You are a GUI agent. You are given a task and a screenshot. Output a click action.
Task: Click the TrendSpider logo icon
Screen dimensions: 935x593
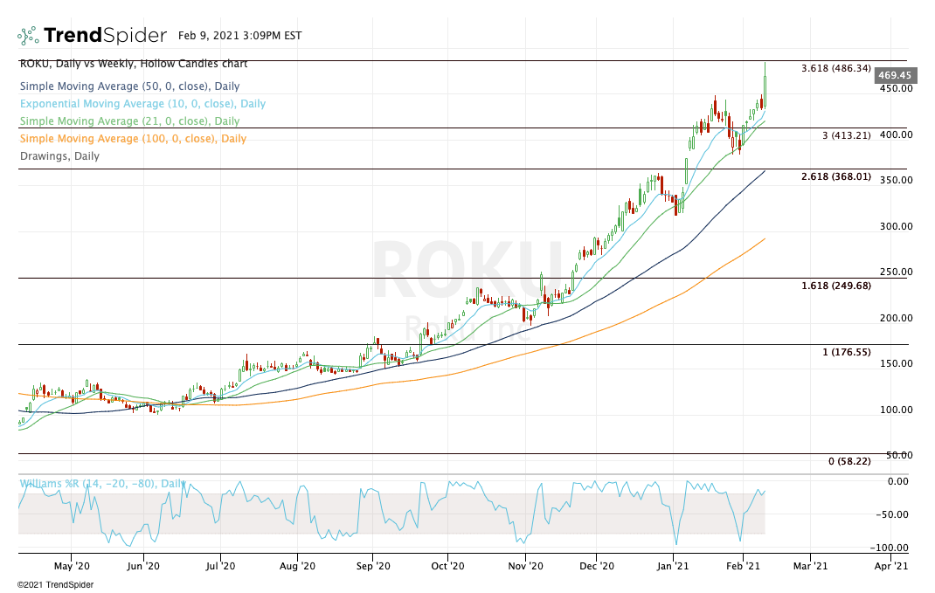(x=28, y=36)
